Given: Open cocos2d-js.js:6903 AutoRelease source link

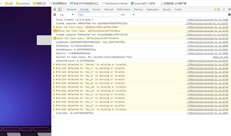Looking at the screenshot, I should point(208,49).
